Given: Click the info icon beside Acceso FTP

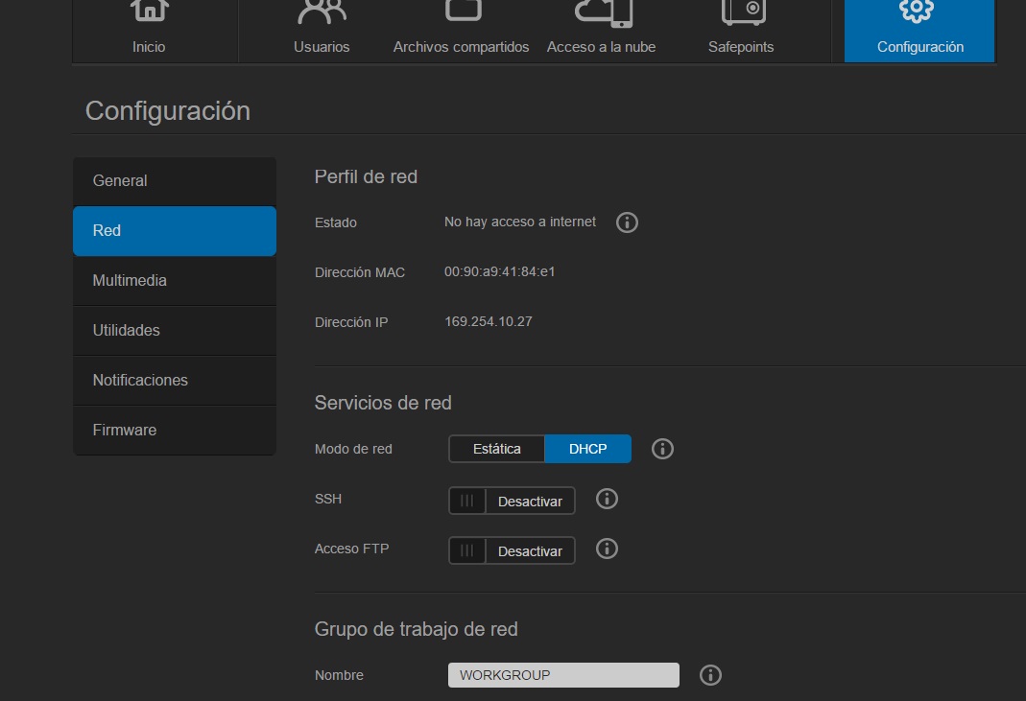Looking at the screenshot, I should pos(607,549).
